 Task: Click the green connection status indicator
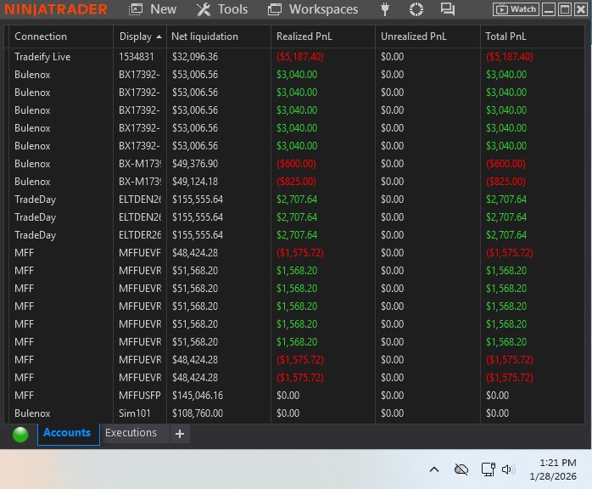pyautogui.click(x=20, y=434)
